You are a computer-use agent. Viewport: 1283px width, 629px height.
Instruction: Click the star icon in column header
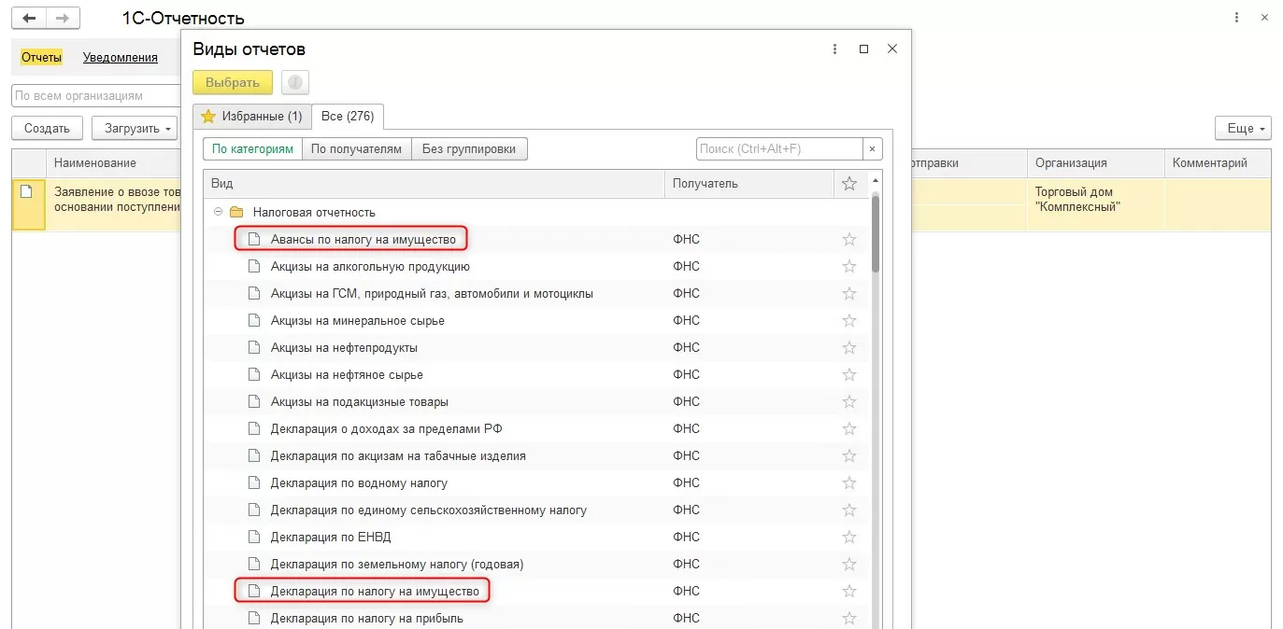pos(848,184)
